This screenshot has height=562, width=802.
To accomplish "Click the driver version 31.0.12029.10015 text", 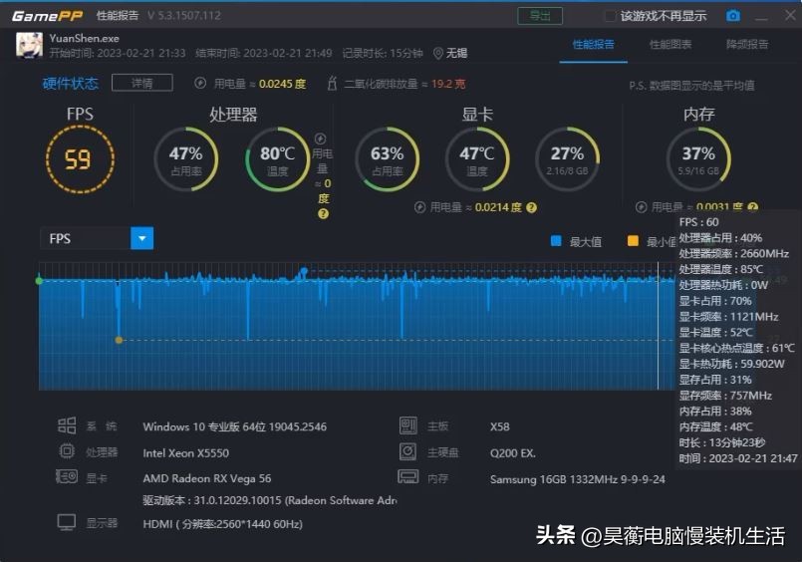I will (270, 500).
